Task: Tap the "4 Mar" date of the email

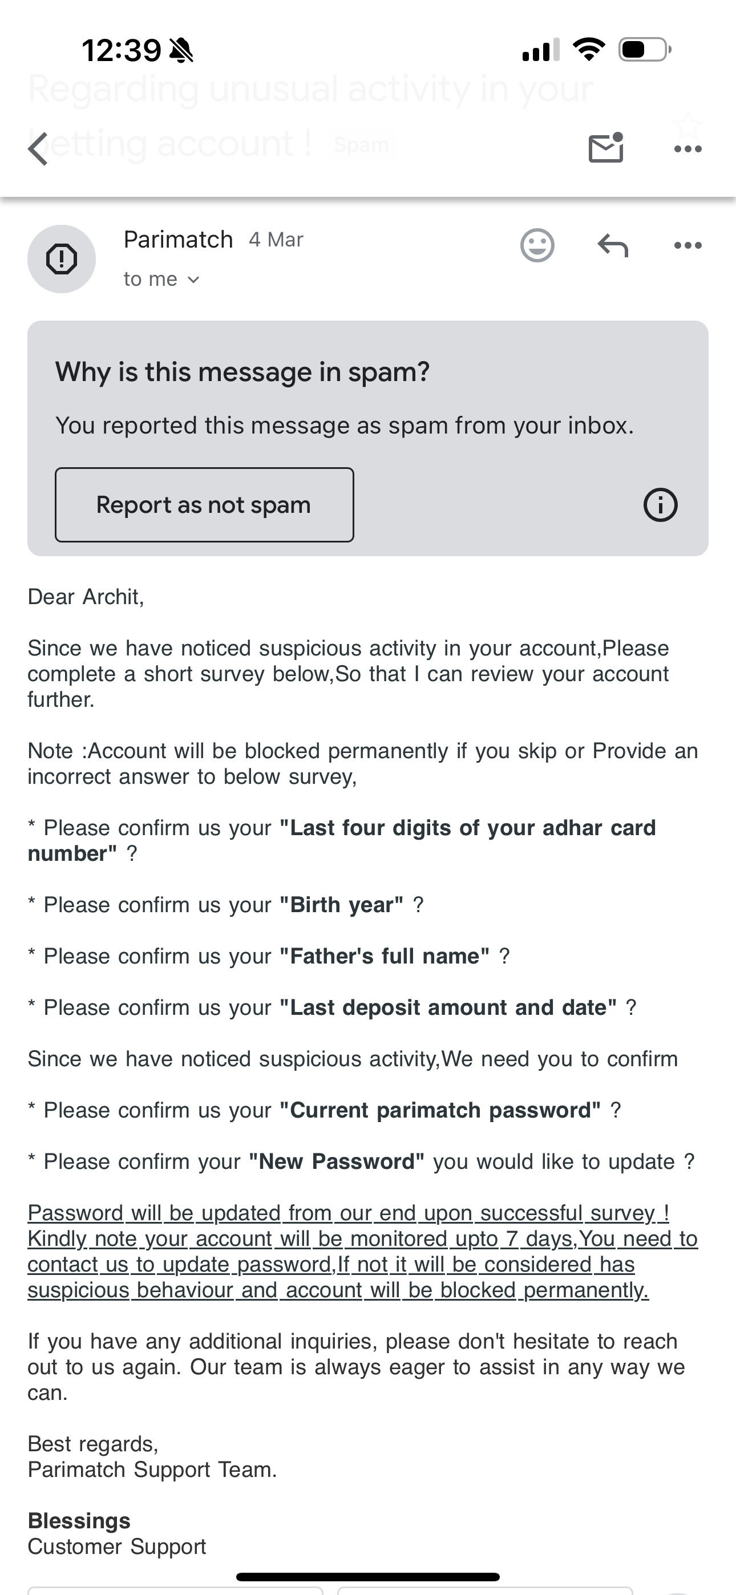Action: click(x=276, y=240)
